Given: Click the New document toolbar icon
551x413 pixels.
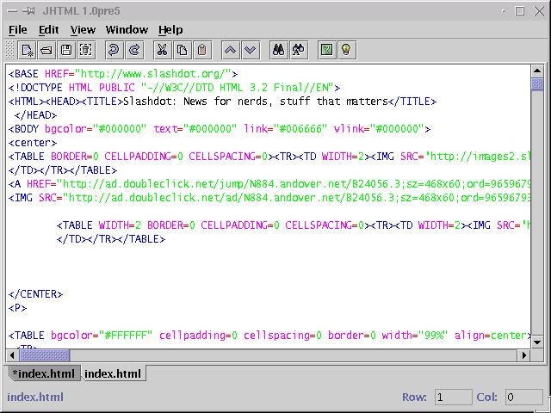Looking at the screenshot, I should [x=28, y=50].
